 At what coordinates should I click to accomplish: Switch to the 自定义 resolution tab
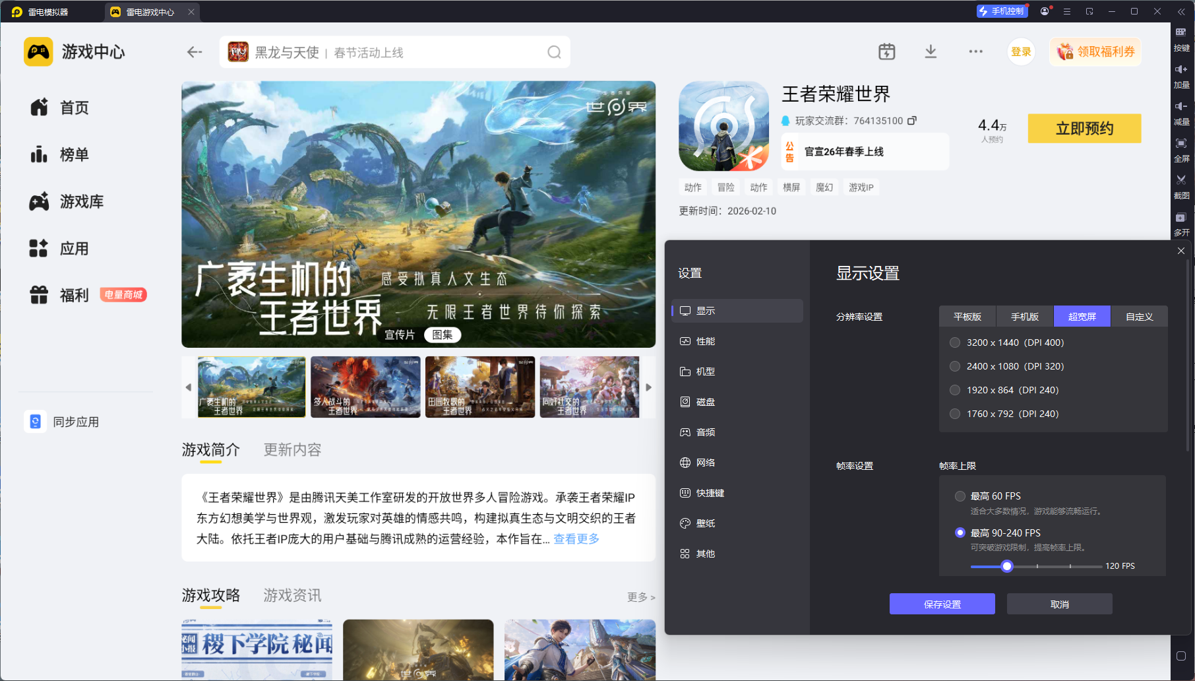[x=1140, y=317]
